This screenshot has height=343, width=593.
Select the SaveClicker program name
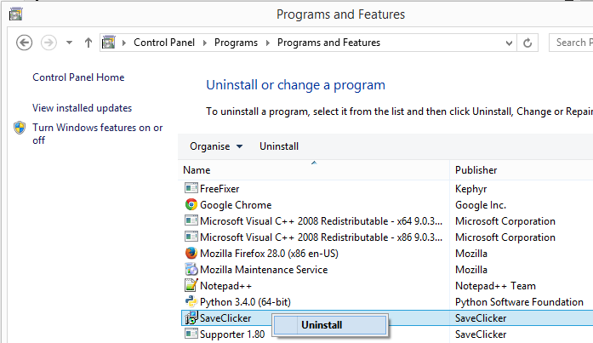(x=225, y=318)
